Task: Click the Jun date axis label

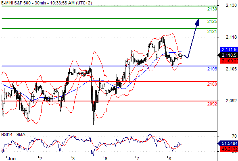Action: (x=12, y=159)
